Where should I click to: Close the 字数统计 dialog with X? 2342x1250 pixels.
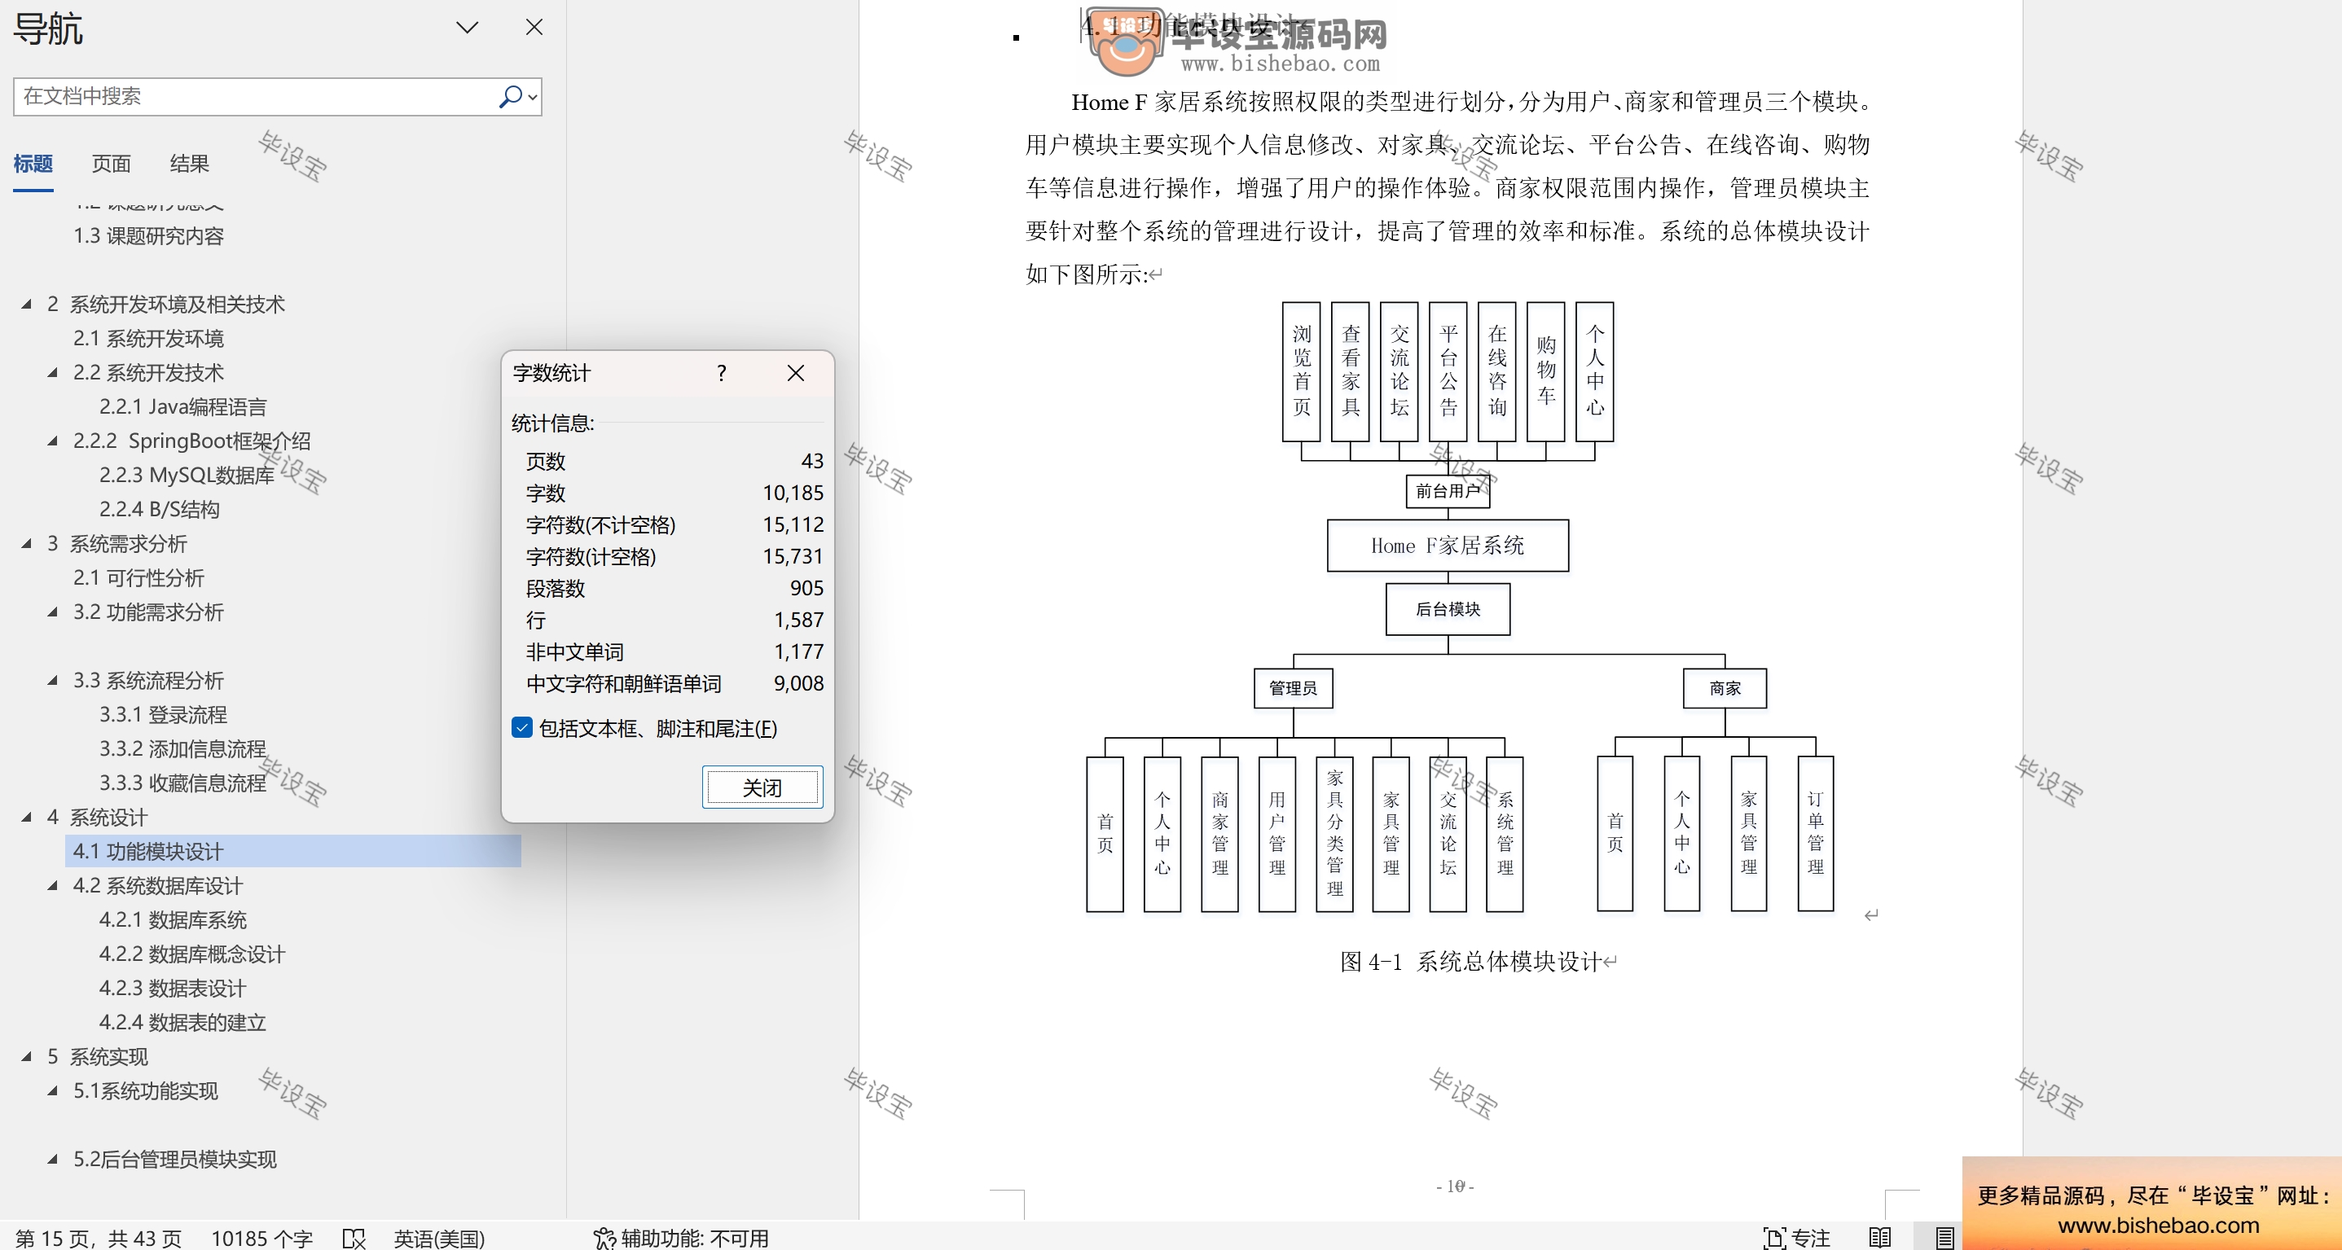796,373
